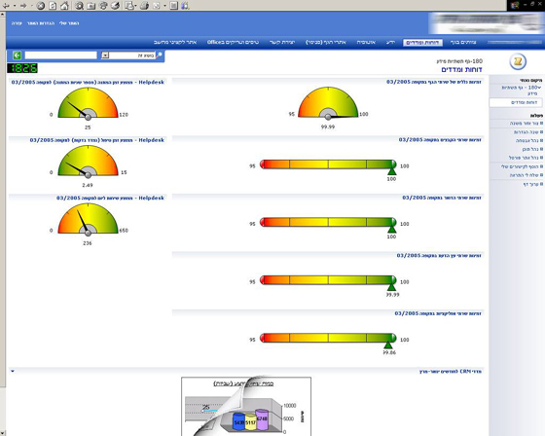The height and width of the screenshot is (436, 545).
Task: Switch to the 'דוחות ומדדים' navigation tab
Action: 422,43
